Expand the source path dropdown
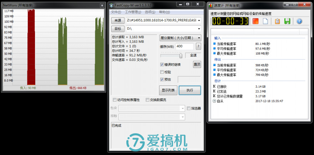The height and width of the screenshot is (155, 314). click(199, 20)
